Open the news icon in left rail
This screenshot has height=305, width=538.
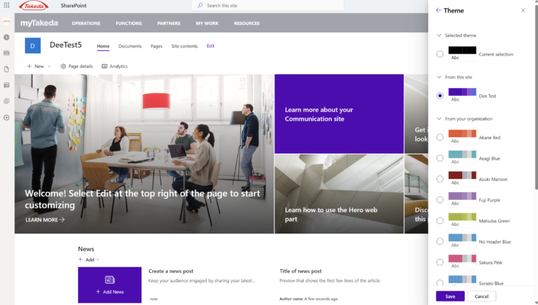pos(6,53)
